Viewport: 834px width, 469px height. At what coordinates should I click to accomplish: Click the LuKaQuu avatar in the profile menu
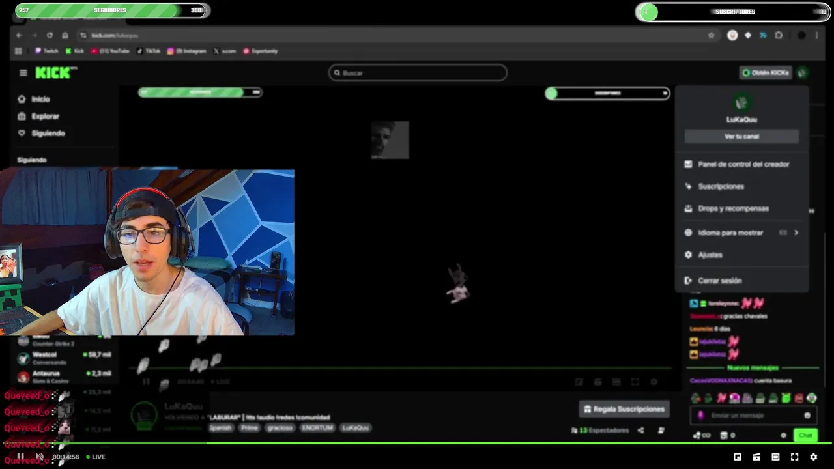[741, 102]
